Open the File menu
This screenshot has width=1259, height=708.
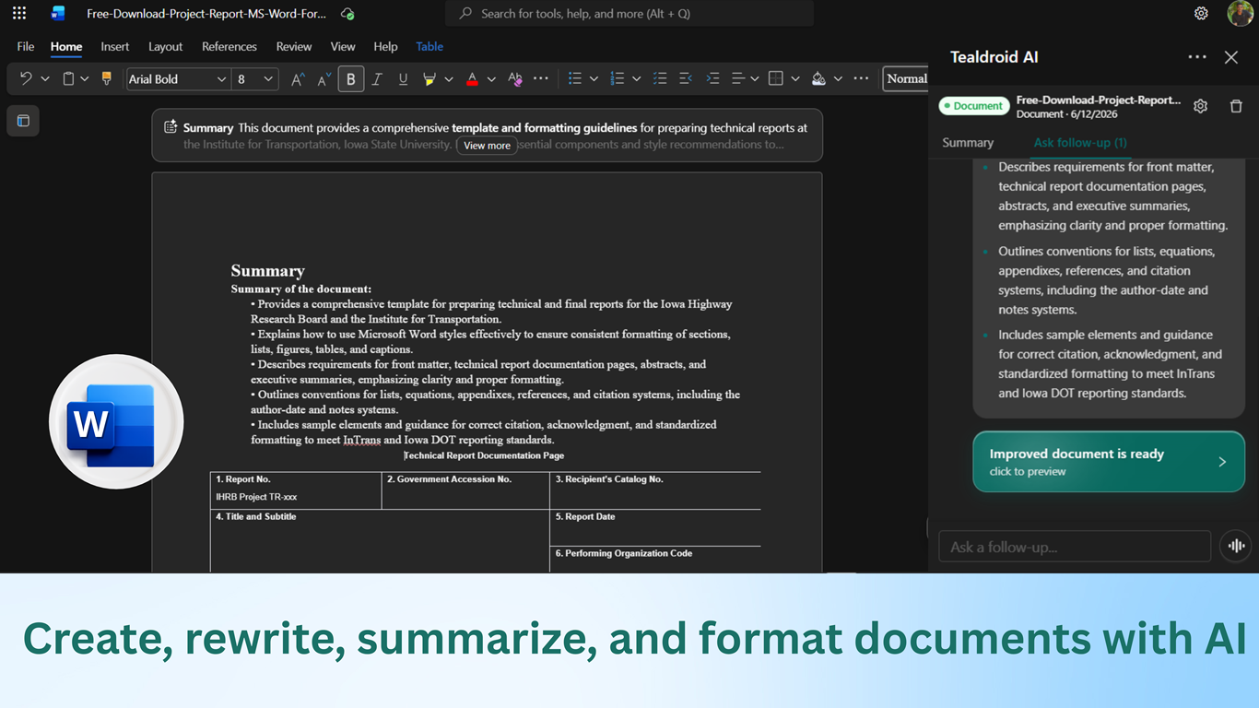coord(26,46)
